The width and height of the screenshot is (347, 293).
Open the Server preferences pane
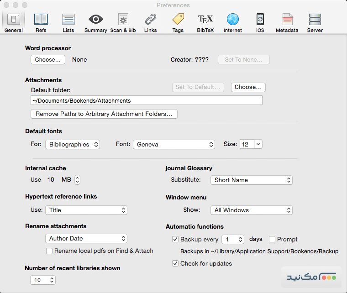point(315,23)
